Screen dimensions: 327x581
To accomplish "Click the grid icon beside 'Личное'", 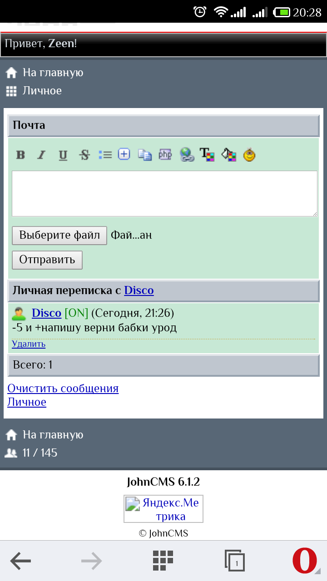I will [x=11, y=91].
